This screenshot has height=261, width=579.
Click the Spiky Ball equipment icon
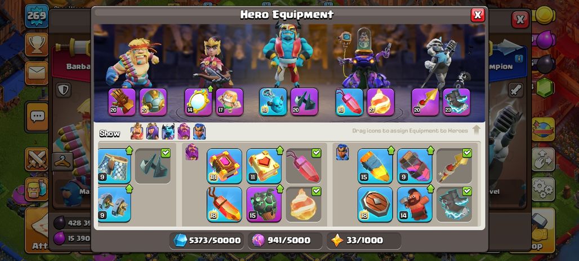click(153, 101)
